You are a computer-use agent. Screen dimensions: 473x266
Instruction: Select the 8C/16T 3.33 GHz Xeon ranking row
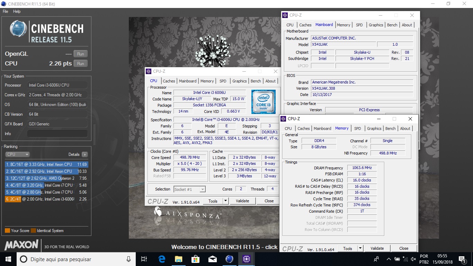point(46,165)
